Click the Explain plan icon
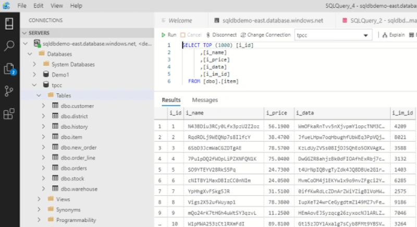The width and height of the screenshot is (417, 227). click(385, 35)
